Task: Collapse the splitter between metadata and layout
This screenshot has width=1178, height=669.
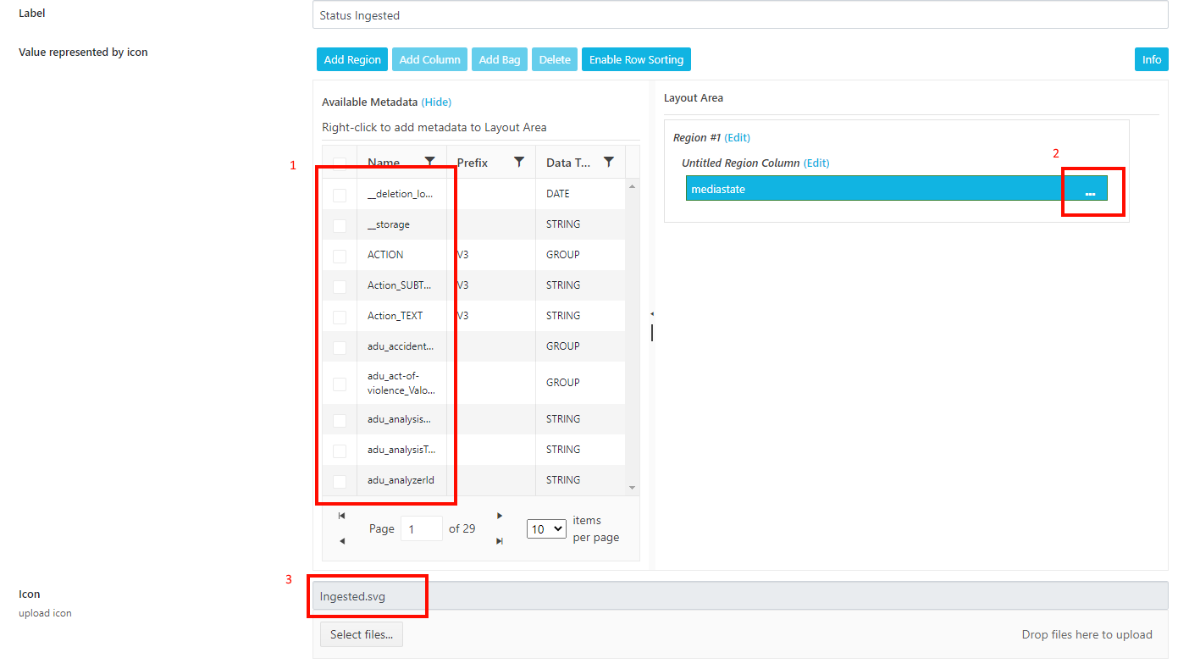Action: coord(651,314)
